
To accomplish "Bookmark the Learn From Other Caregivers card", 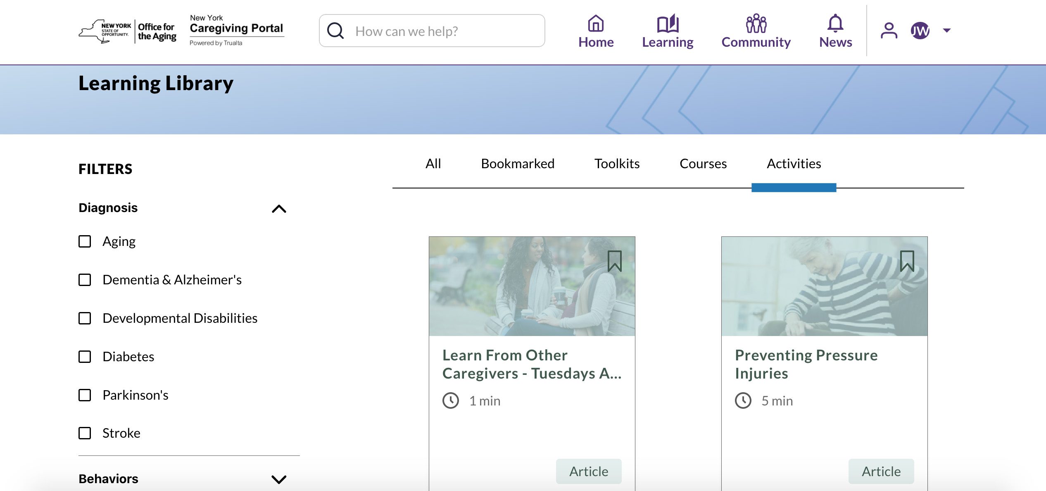I will point(615,261).
